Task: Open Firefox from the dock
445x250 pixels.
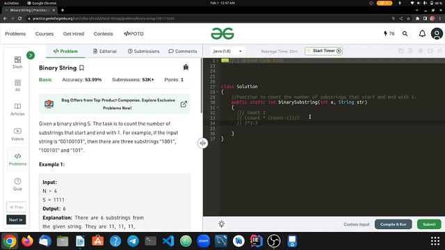Action: [27, 241]
